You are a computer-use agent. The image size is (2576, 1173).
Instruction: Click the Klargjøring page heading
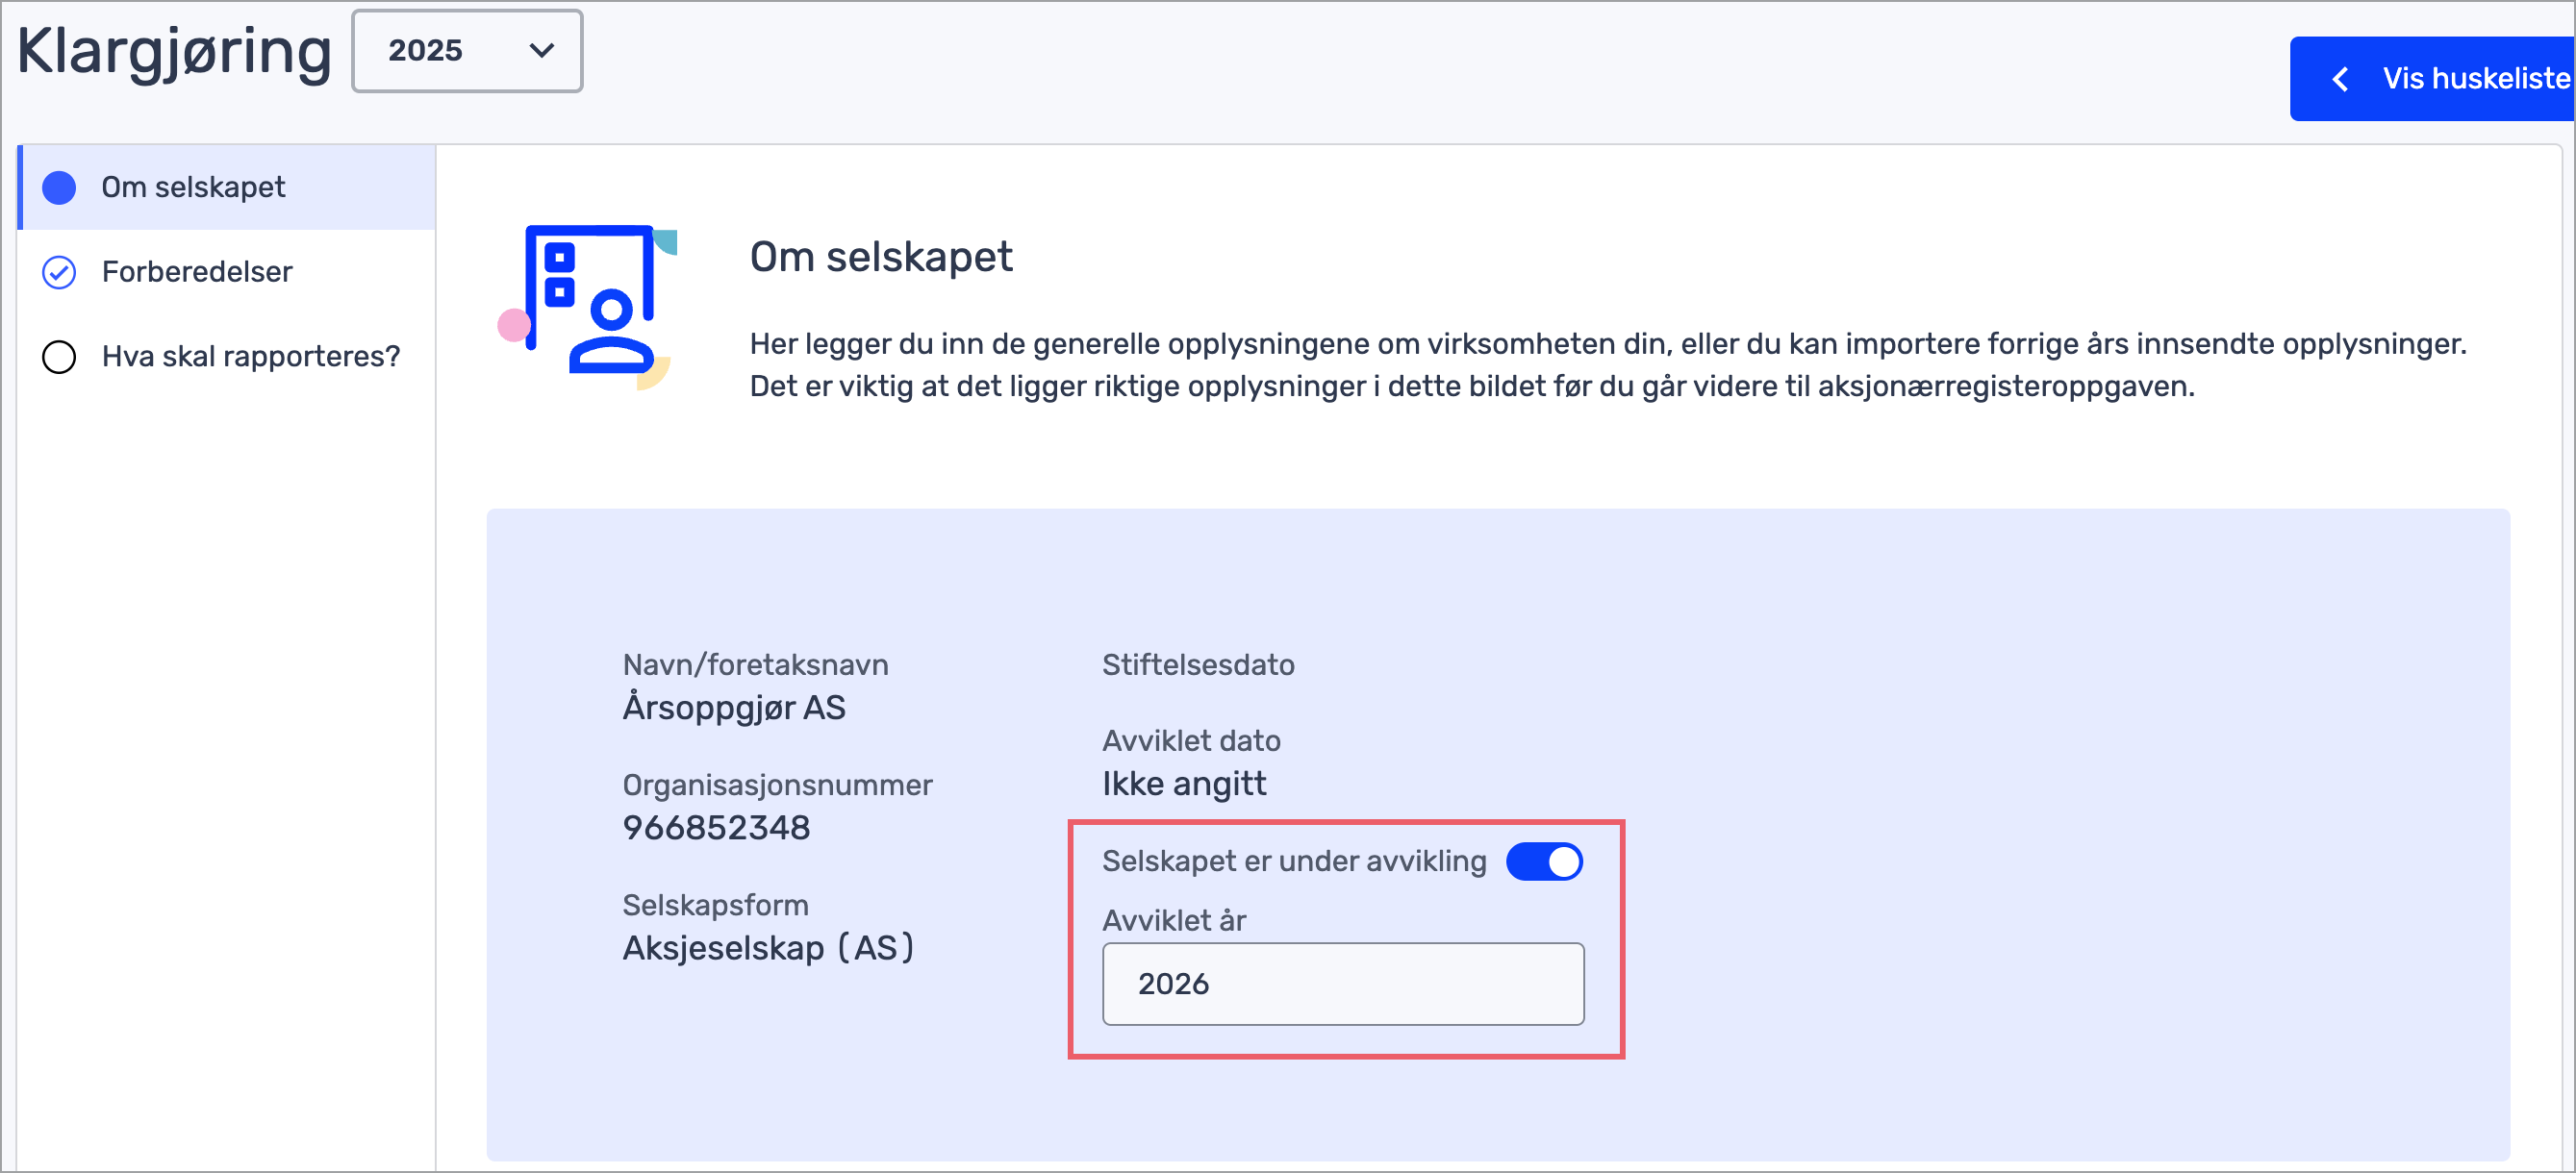[x=174, y=51]
